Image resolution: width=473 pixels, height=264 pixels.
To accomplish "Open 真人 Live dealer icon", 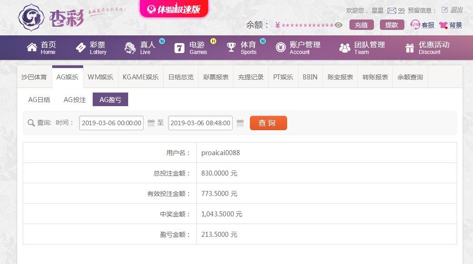I will [x=130, y=48].
